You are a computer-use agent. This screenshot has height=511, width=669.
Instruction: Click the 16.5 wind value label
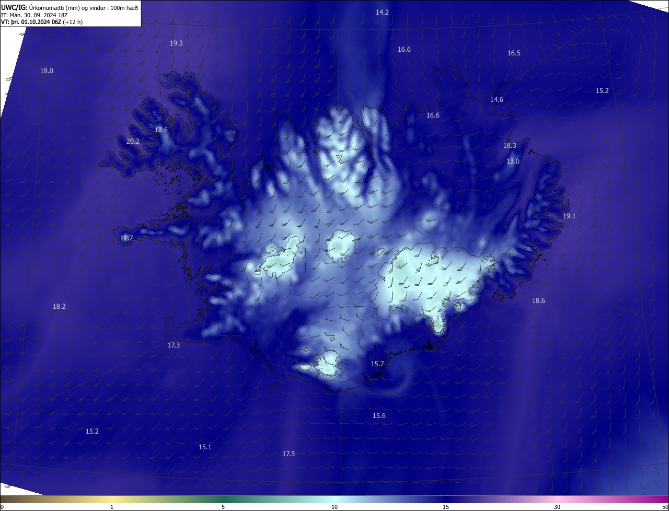pyautogui.click(x=514, y=53)
